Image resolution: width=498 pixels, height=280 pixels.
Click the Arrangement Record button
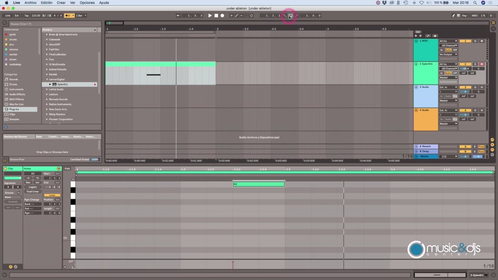click(x=223, y=15)
